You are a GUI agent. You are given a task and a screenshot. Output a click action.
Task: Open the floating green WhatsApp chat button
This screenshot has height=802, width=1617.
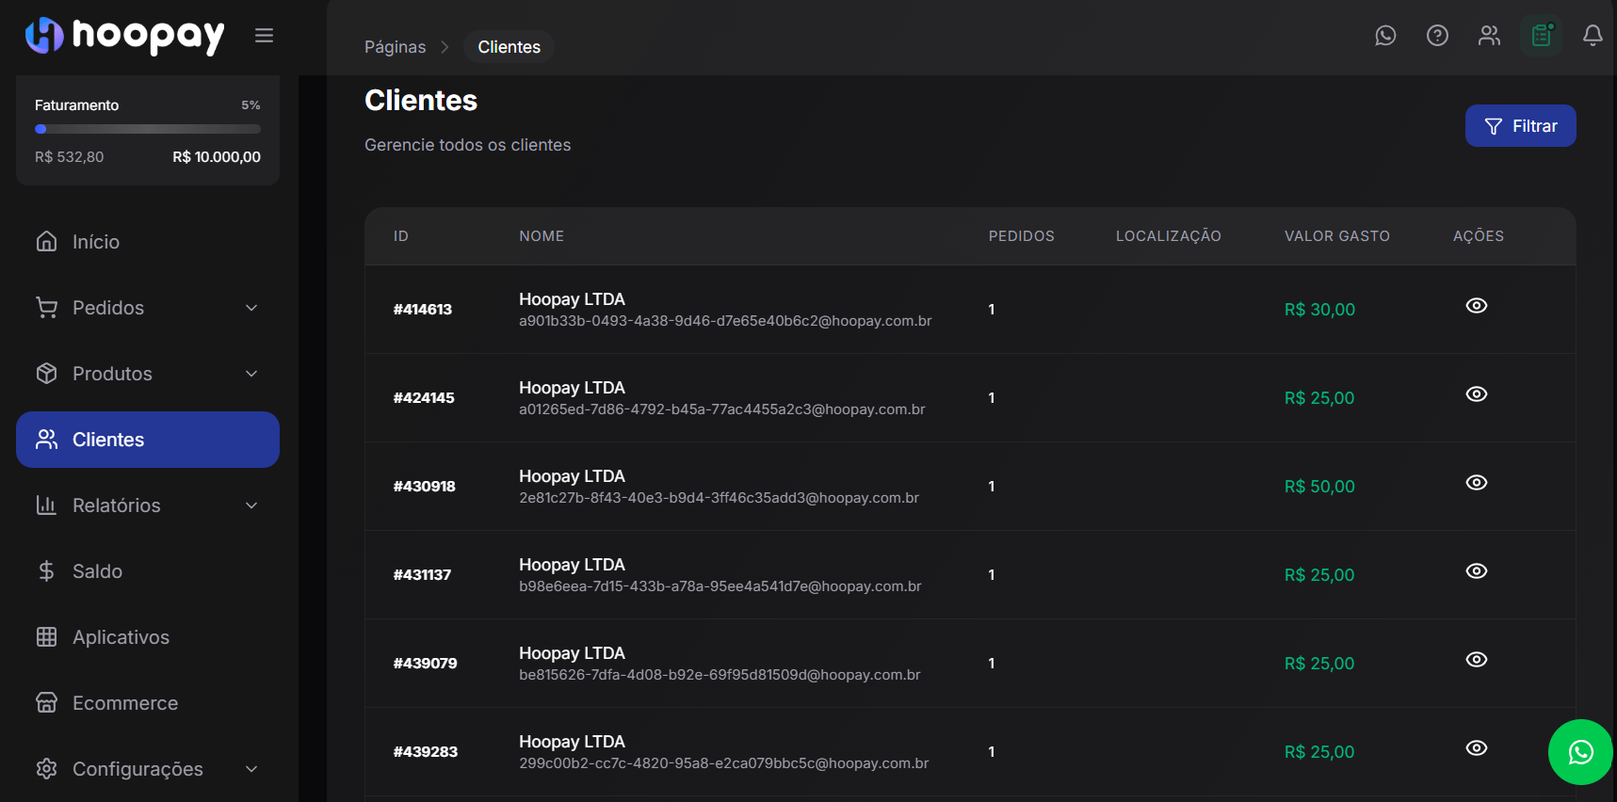point(1580,752)
